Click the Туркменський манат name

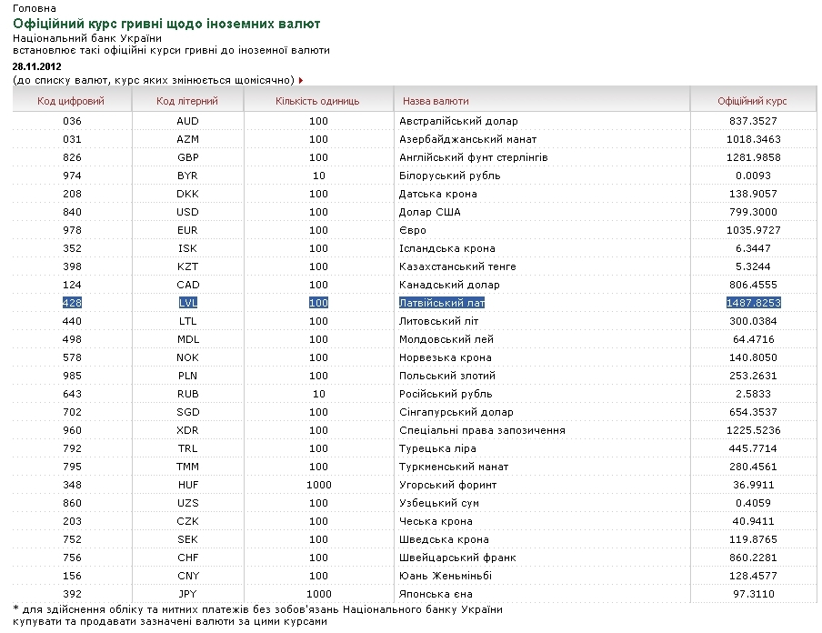point(454,467)
